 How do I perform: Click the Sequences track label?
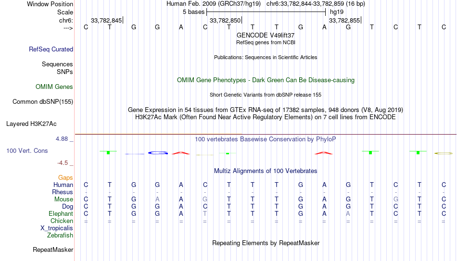coord(57,64)
